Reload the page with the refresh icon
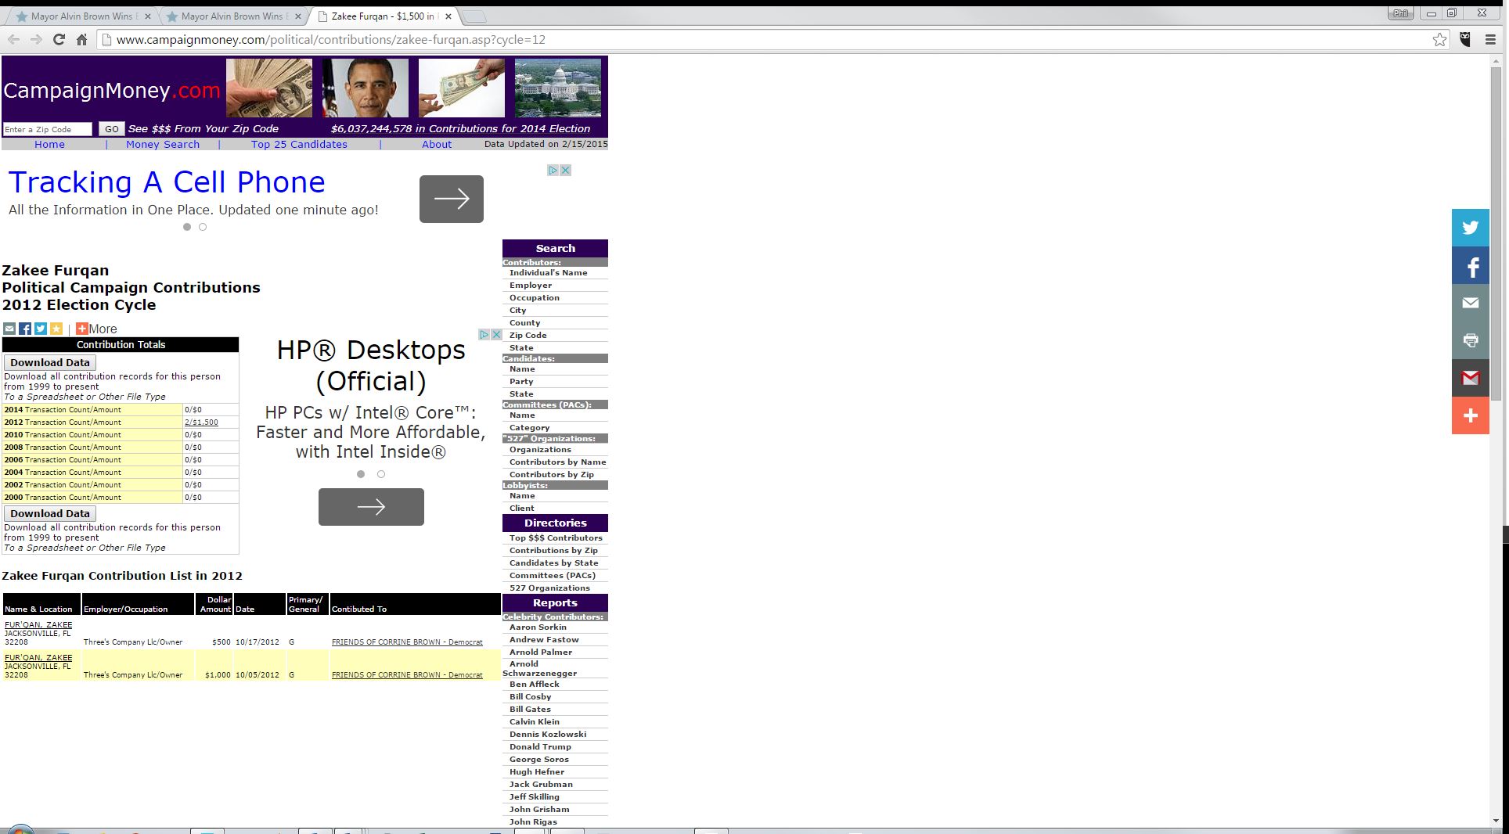The image size is (1509, 834). pos(59,40)
